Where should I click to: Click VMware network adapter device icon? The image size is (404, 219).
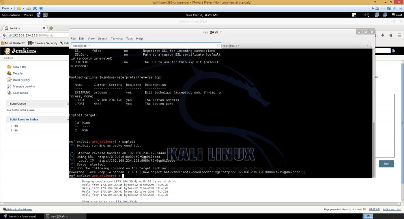coord(389,8)
